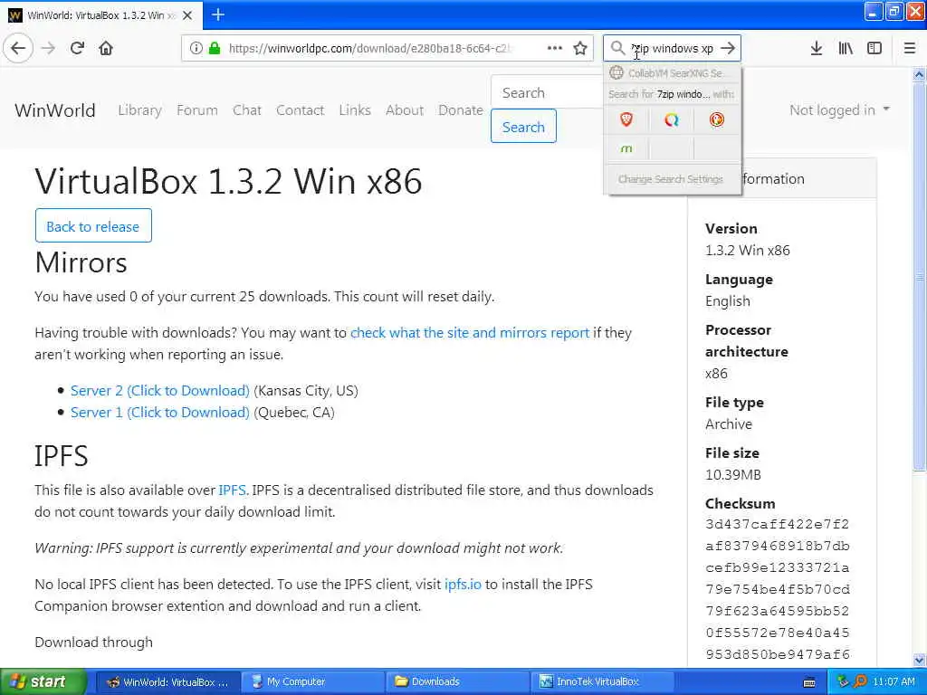Click the 'VirtualBox 1.3.2 Win x86' heading
The height and width of the screenshot is (695, 927).
(228, 181)
